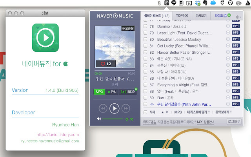Screen dimensions: 251x157
Task: Click the round info icon for track 84
Action: tap(228, 65)
